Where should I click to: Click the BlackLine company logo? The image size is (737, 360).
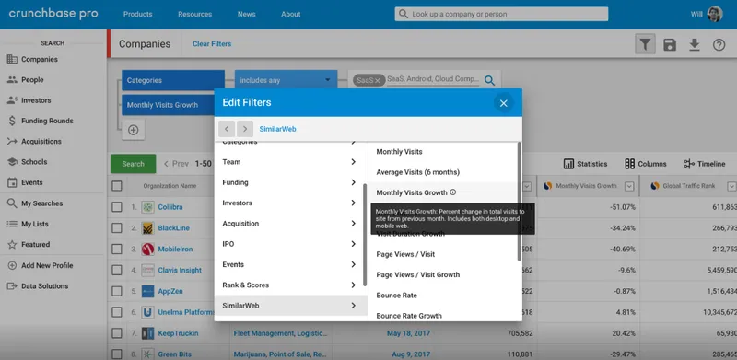147,228
